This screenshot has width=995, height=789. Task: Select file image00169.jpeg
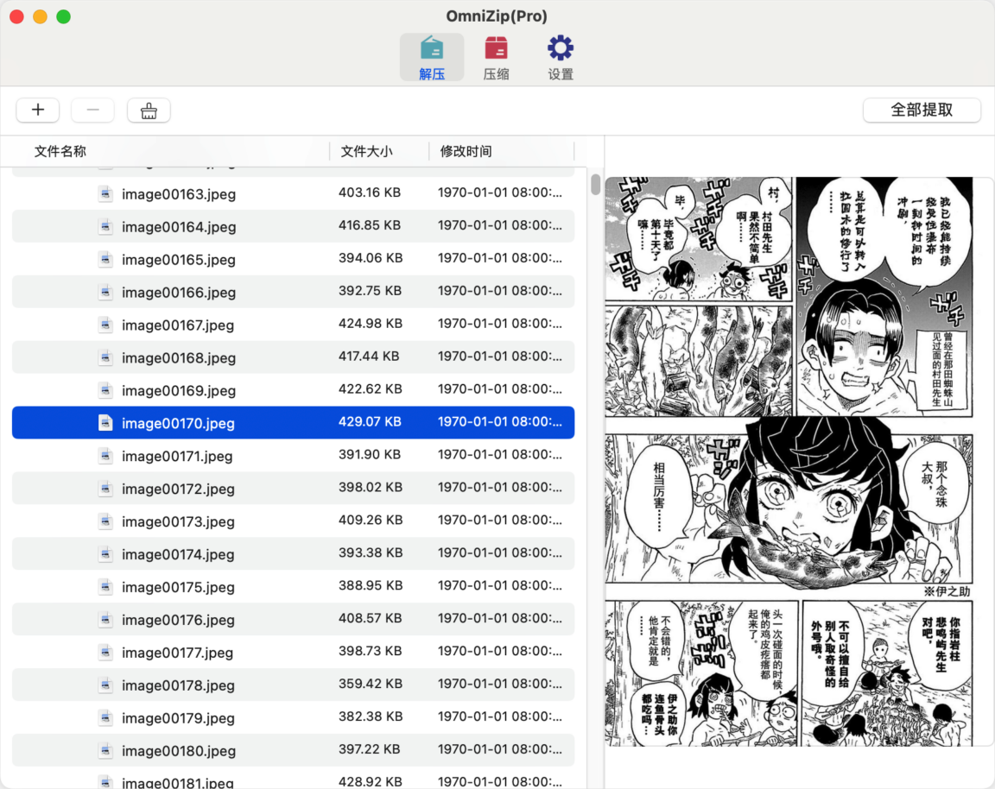293,390
